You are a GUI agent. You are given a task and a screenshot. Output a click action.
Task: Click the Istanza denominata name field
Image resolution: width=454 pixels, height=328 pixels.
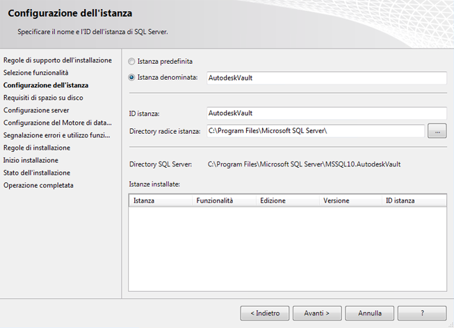click(327, 78)
